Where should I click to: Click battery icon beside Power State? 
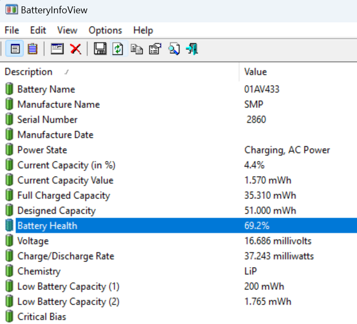coord(9,149)
